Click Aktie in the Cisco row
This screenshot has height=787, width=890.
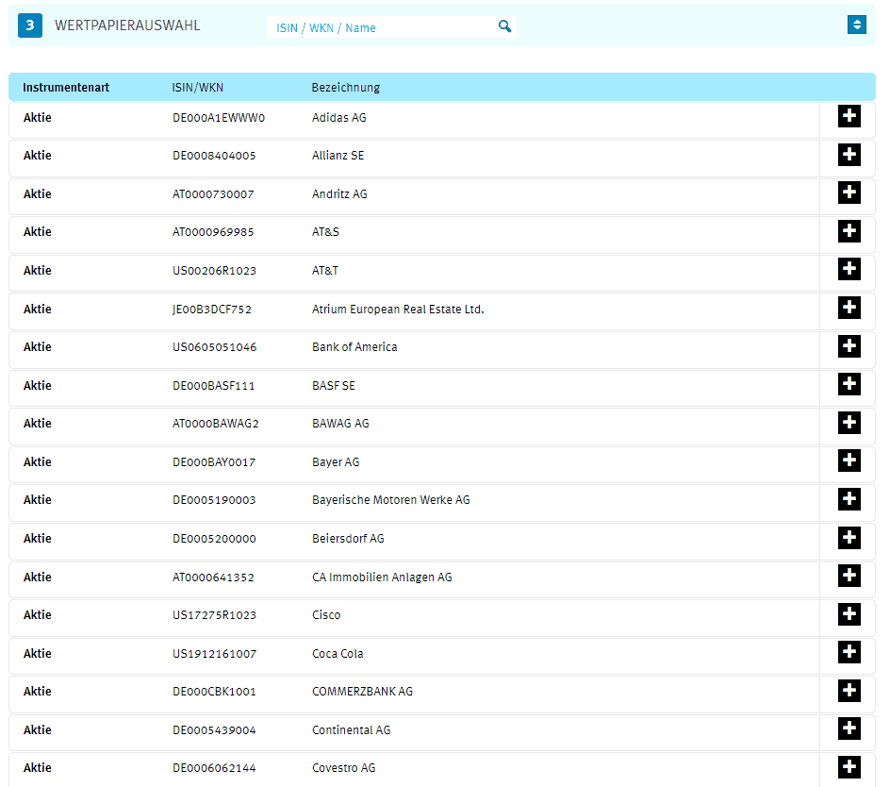pos(38,615)
